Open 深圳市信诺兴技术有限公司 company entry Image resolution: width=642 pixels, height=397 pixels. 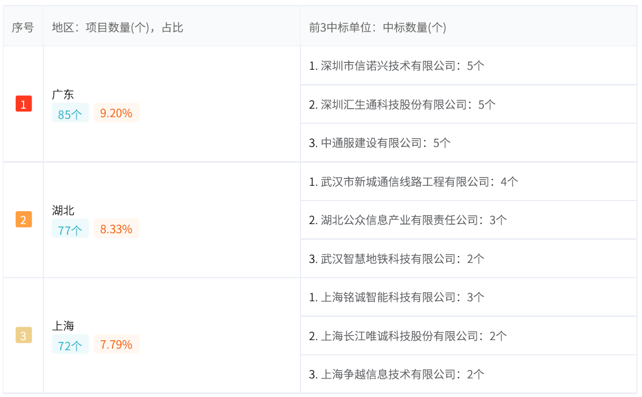click(388, 66)
